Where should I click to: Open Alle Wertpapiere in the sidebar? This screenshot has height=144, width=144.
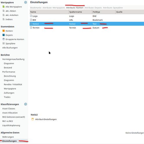coord(14,7)
